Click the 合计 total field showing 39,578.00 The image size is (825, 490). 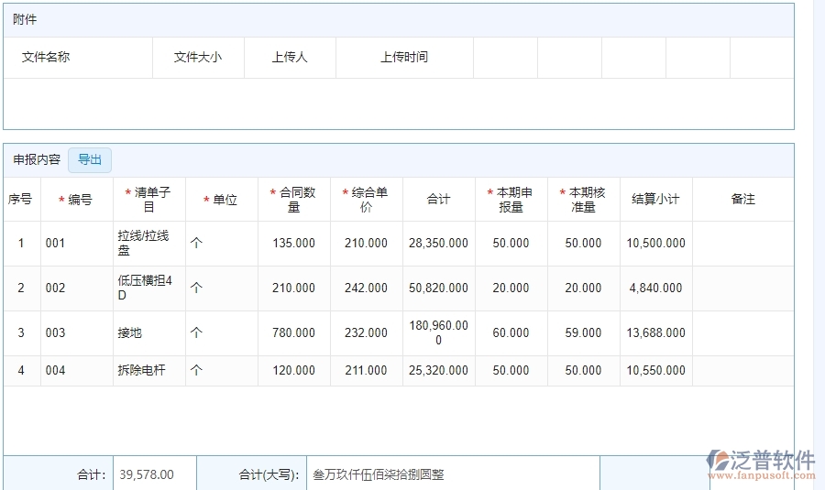tap(154, 474)
